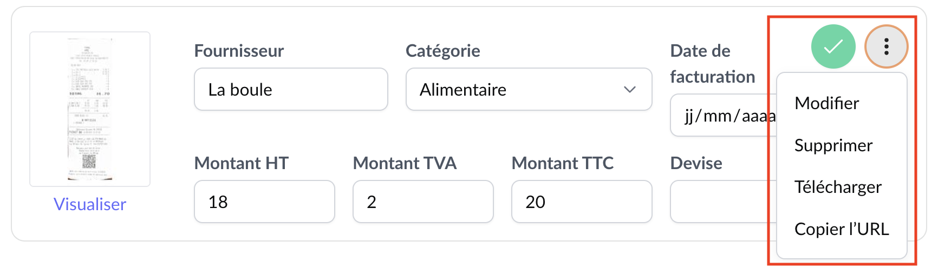Image resolution: width=938 pixels, height=268 pixels.
Task: Click the Montant TVA label text
Action: tap(405, 163)
